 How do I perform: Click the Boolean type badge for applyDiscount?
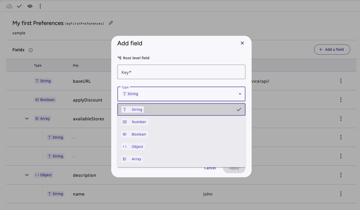[x=45, y=100]
